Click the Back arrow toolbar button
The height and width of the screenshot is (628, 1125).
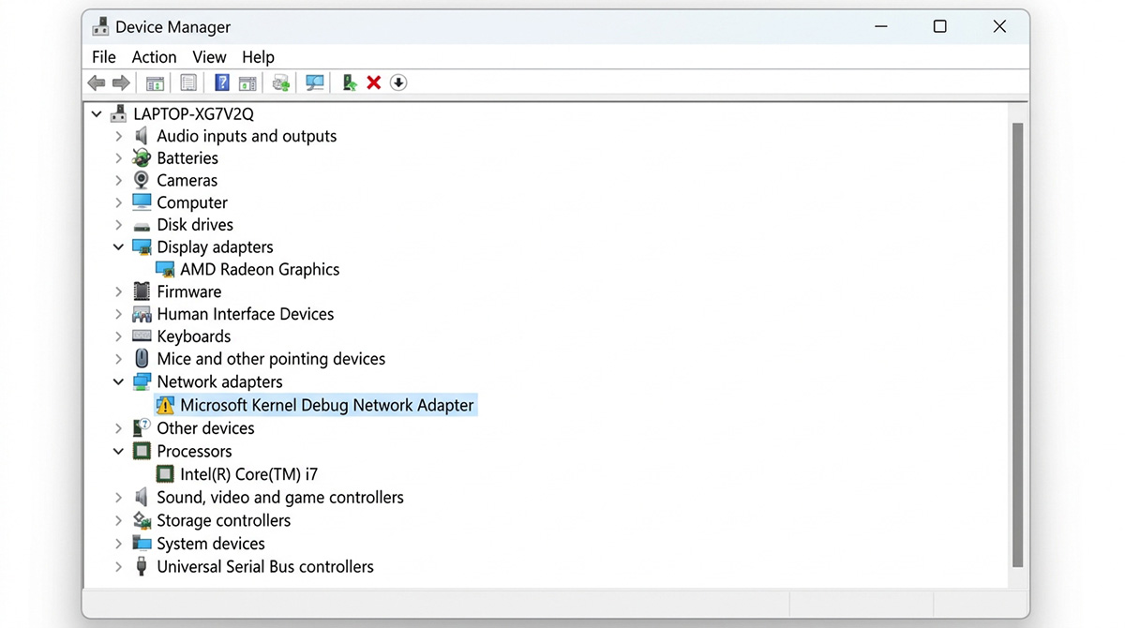coord(97,83)
